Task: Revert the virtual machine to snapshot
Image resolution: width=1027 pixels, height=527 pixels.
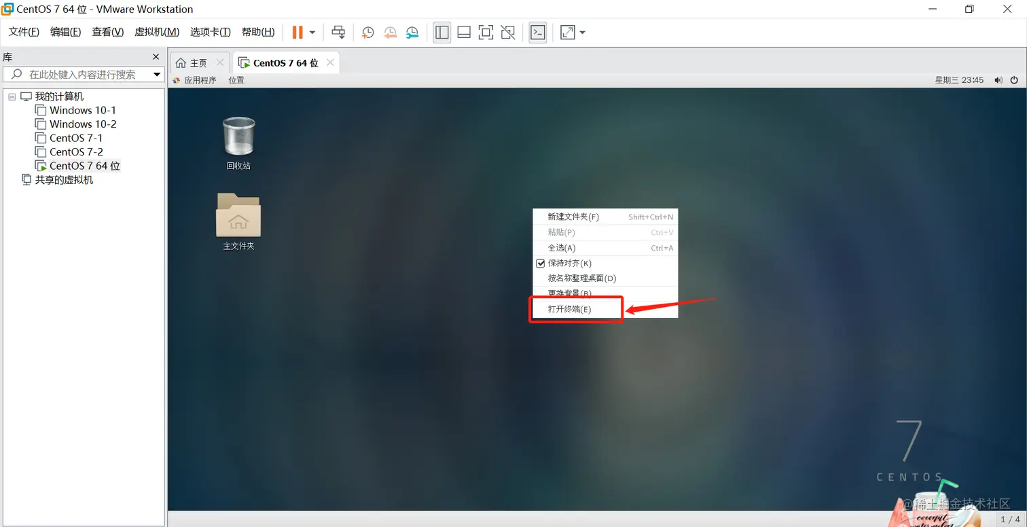Action: point(390,32)
